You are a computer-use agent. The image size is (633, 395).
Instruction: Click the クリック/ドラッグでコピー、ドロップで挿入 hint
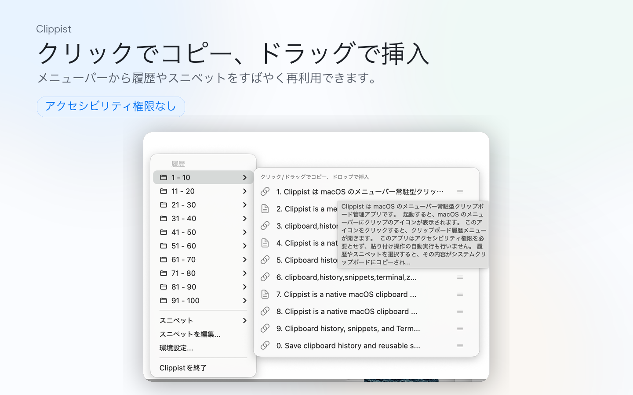point(315,177)
